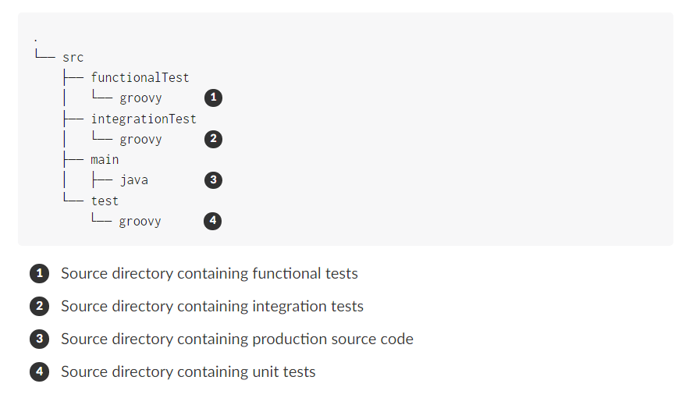Image resolution: width=689 pixels, height=398 pixels.
Task: Select legend badge 3 for production source code
Action: point(40,339)
